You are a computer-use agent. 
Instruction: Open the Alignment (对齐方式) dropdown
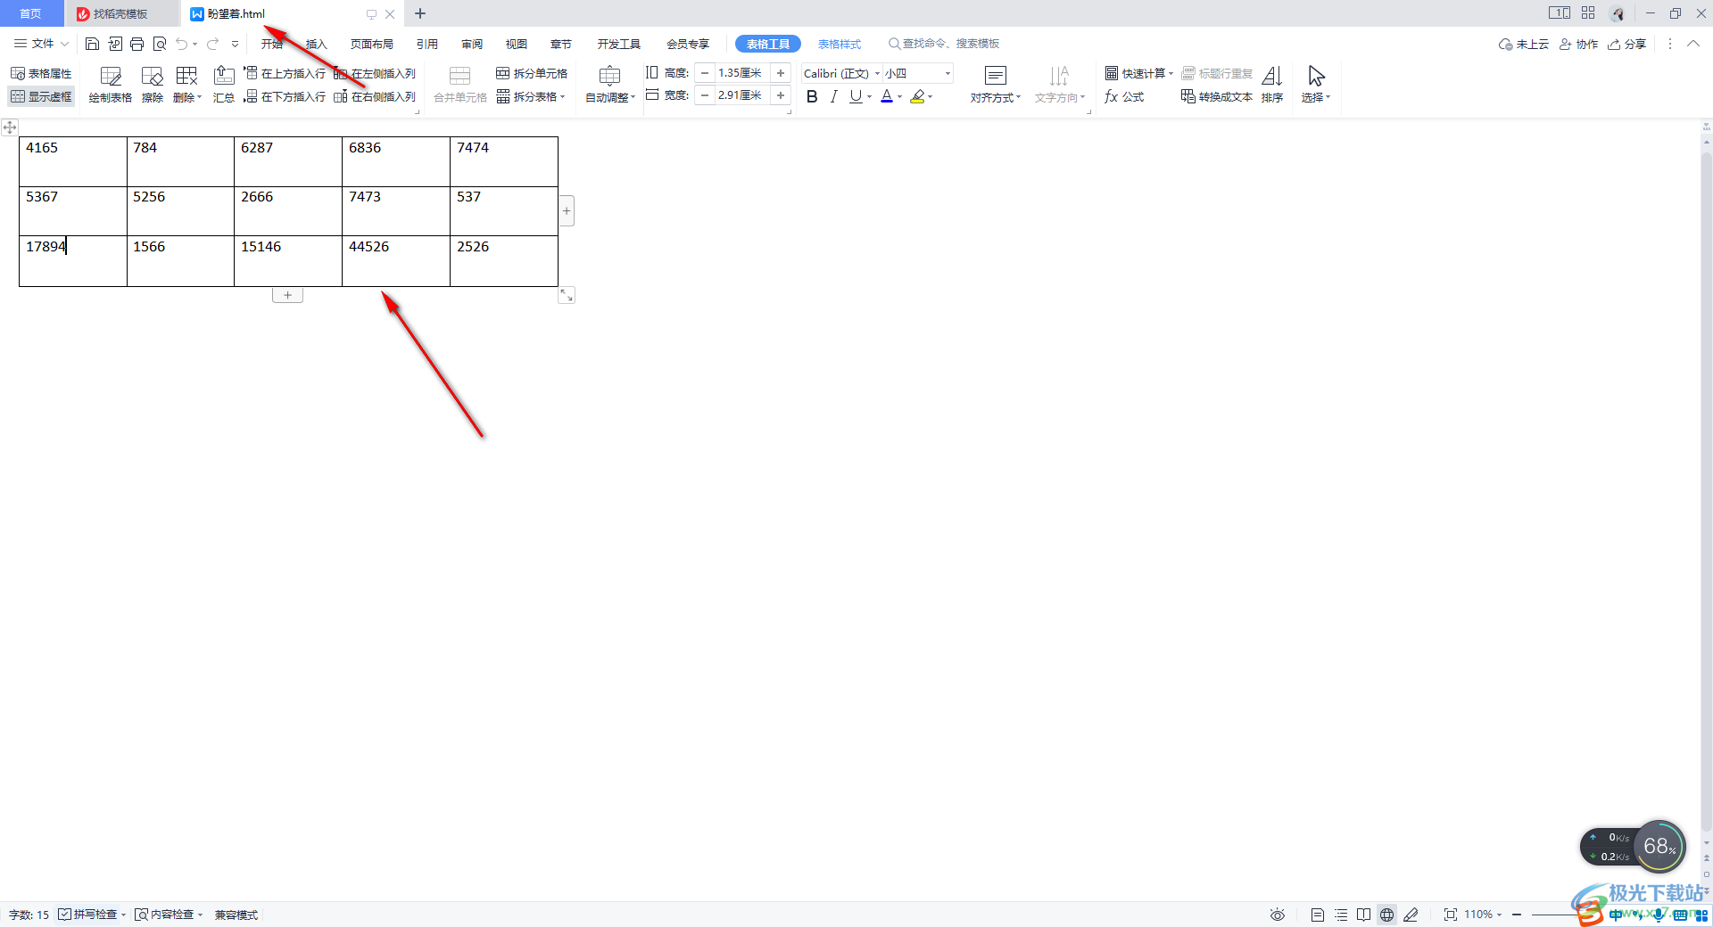tap(996, 86)
